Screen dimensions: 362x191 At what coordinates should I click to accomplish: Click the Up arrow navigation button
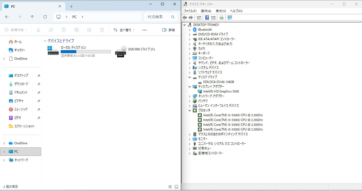[x=32, y=17]
